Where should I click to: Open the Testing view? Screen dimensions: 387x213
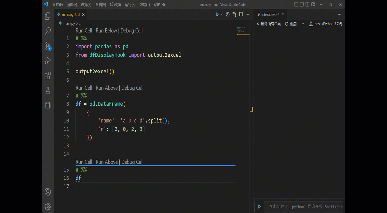[48, 90]
